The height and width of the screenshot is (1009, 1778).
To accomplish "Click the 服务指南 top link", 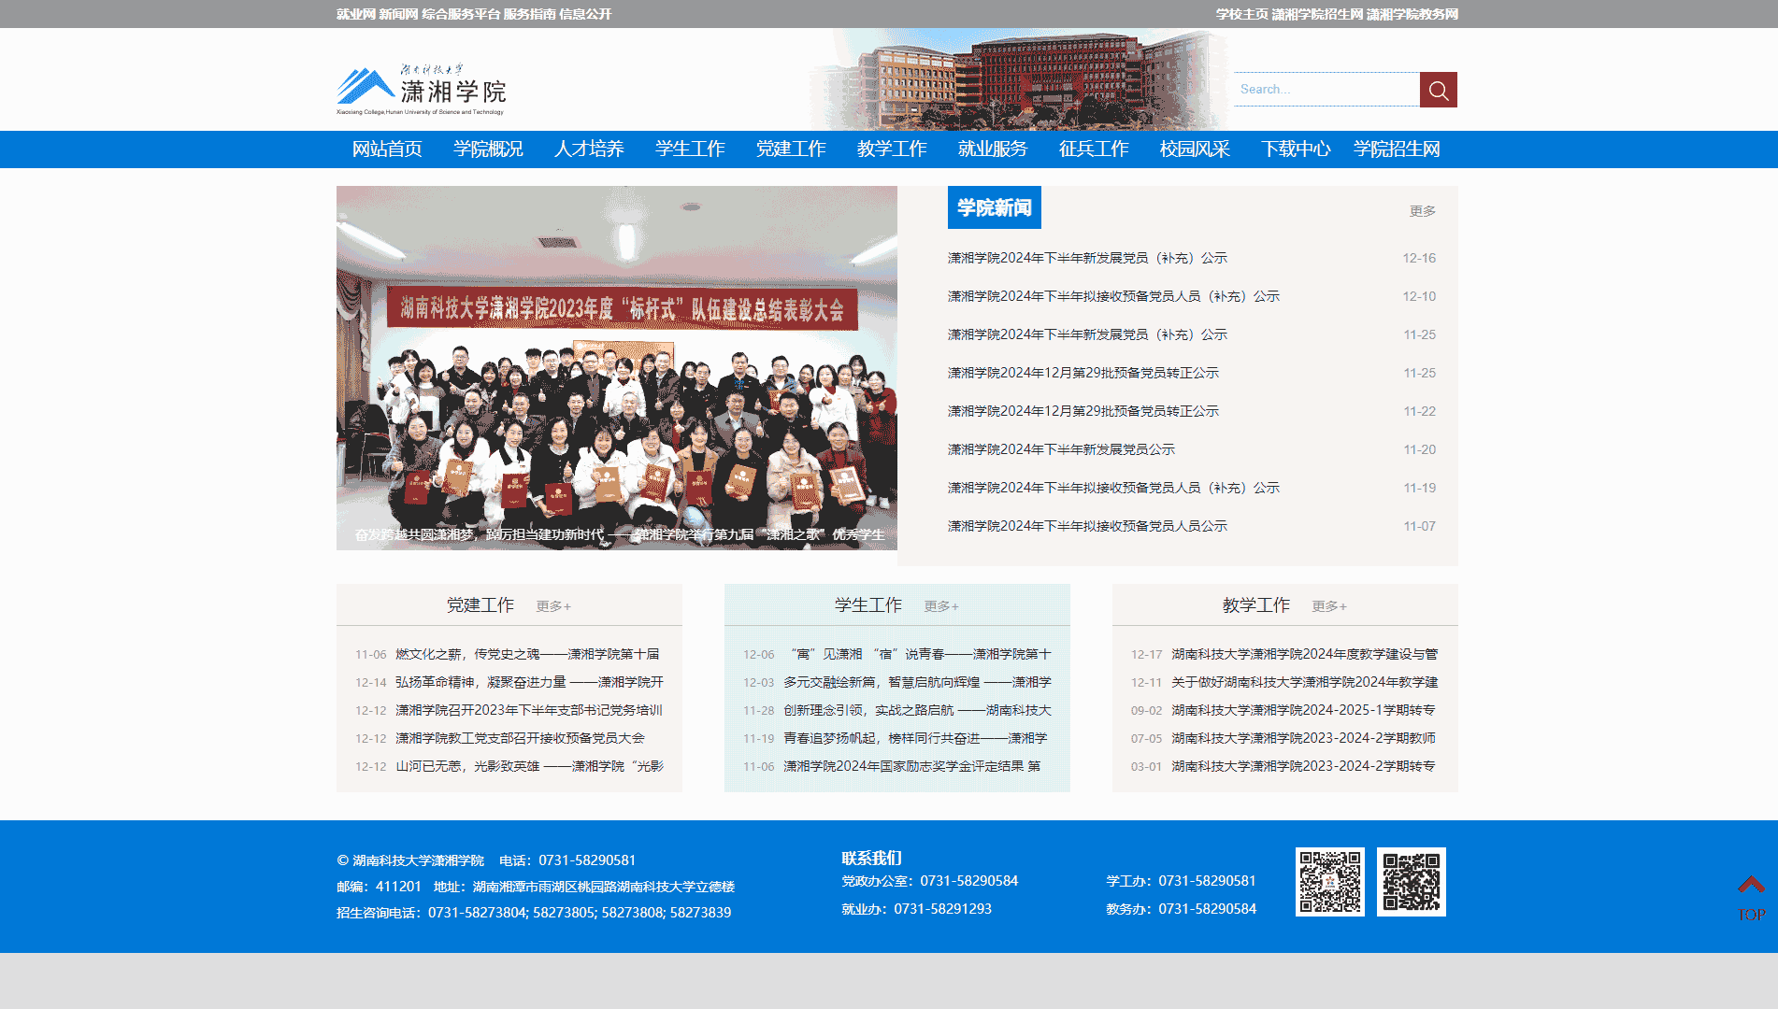I will click(529, 14).
